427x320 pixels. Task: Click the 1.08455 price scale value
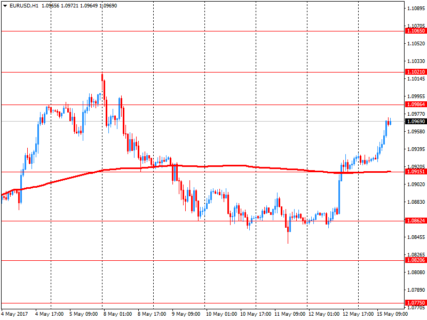416,237
